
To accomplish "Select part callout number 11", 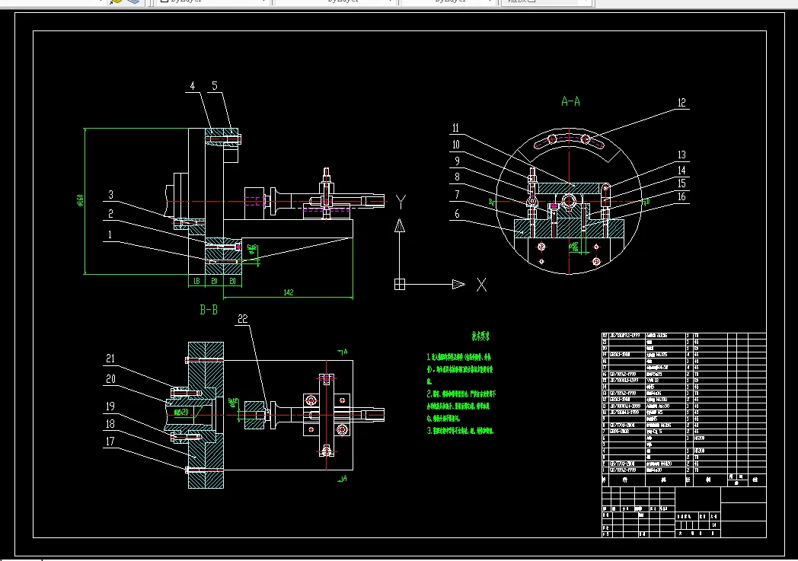I will click(x=456, y=128).
